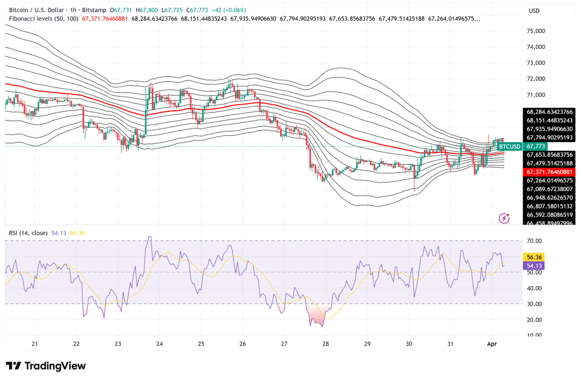The image size is (583, 381).
Task: Click the 66,458.89497996 lowest Fibonacci label
Action: point(549,223)
